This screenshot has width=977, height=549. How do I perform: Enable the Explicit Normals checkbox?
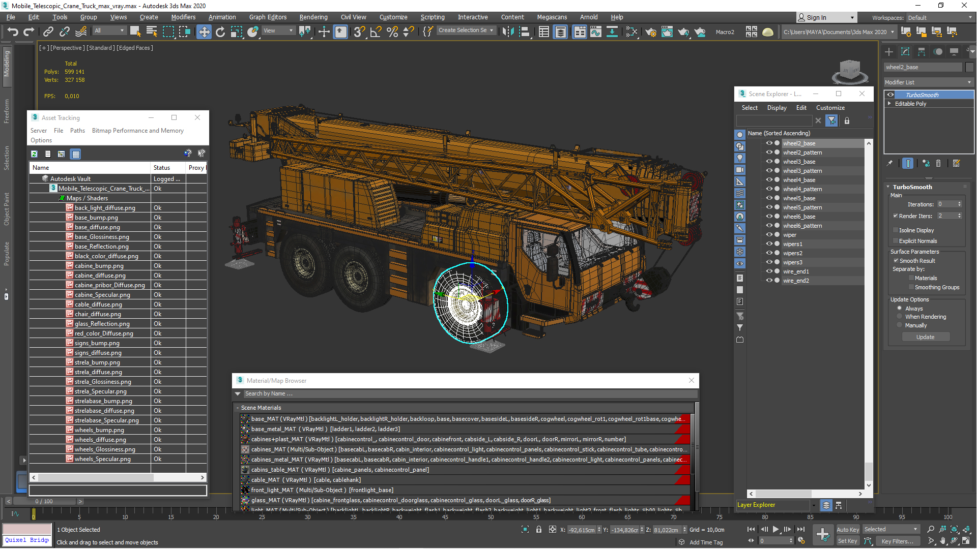[x=896, y=241]
